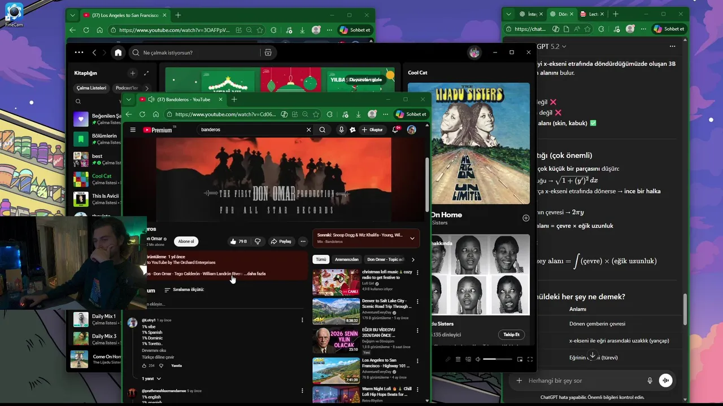Viewport: 723px width, 406px height.
Task: Open ChatGPT conversation options (three dots)
Action: (672, 46)
